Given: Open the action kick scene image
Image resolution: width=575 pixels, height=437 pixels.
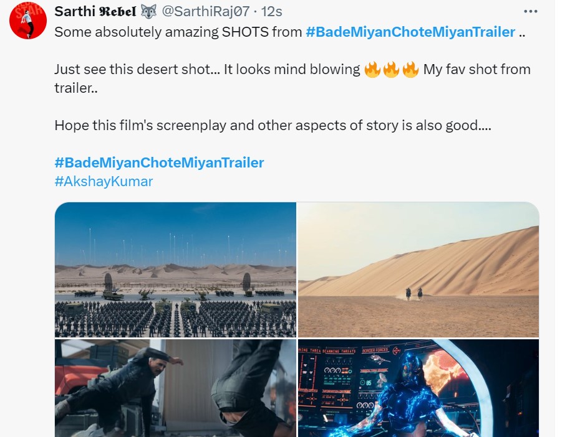Looking at the screenshot, I should click(175, 388).
